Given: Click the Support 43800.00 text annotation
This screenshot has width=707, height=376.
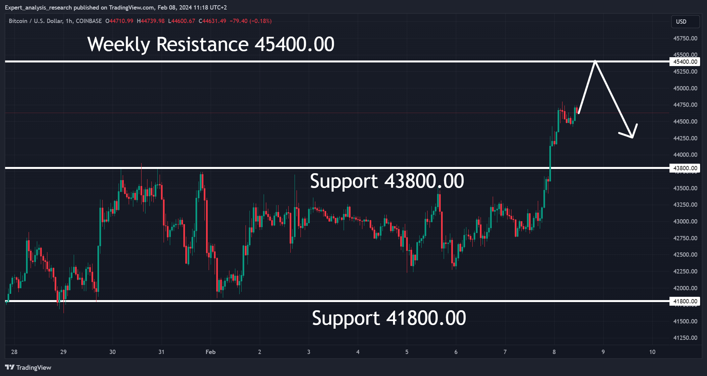Looking at the screenshot, I should (387, 181).
